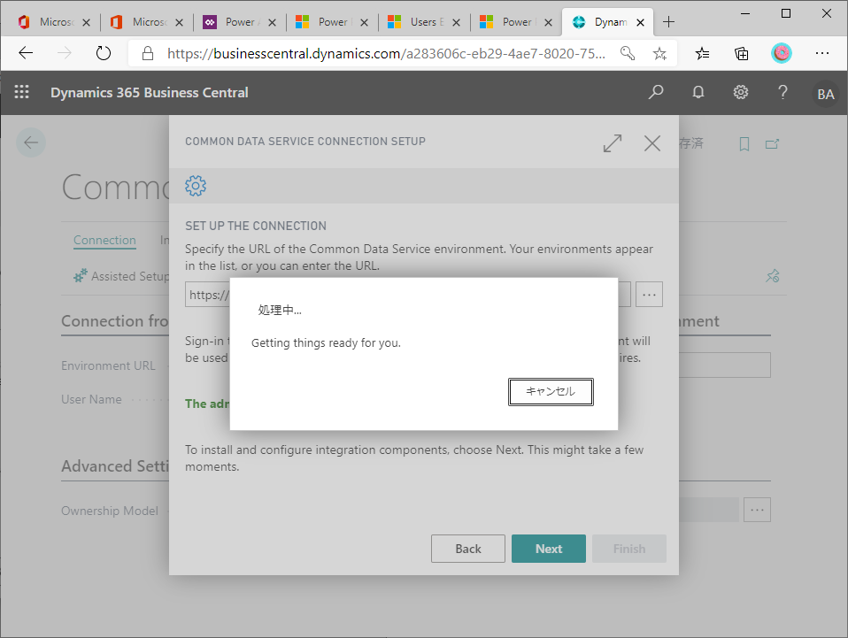The height and width of the screenshot is (638, 848).
Task: Click the site lock icon in address bar
Action: pyautogui.click(x=147, y=53)
